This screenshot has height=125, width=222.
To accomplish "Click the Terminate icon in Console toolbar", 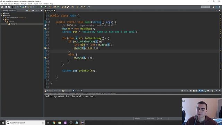I will 182,91.
